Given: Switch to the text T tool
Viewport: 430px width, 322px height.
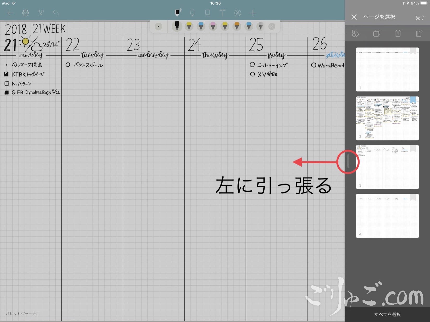Looking at the screenshot, I should 222,13.
